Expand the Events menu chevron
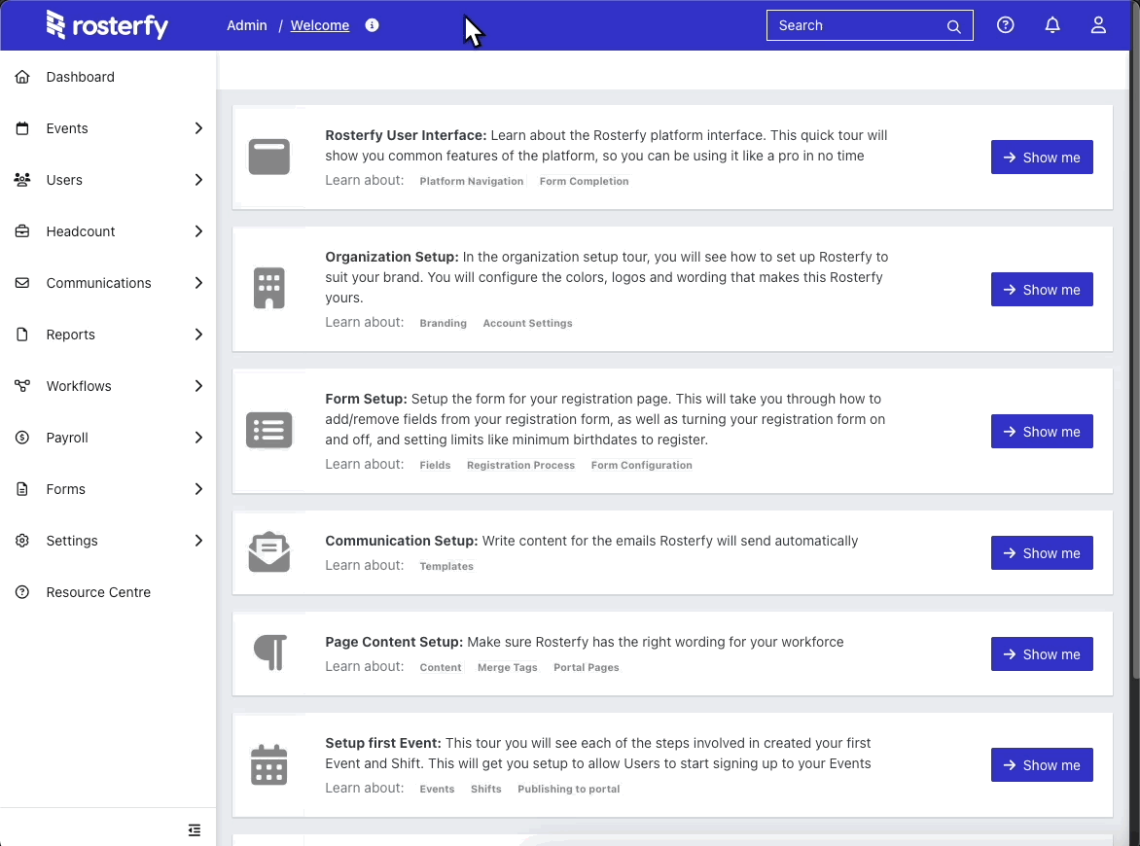1140x846 pixels. click(198, 128)
